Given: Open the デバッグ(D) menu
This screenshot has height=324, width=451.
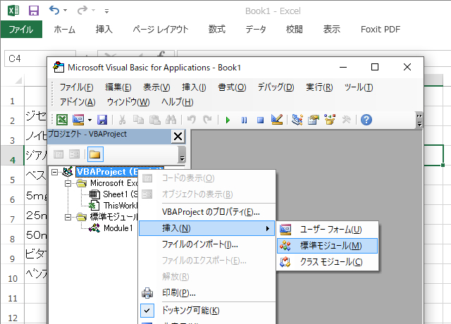Looking at the screenshot, I should (x=276, y=87).
